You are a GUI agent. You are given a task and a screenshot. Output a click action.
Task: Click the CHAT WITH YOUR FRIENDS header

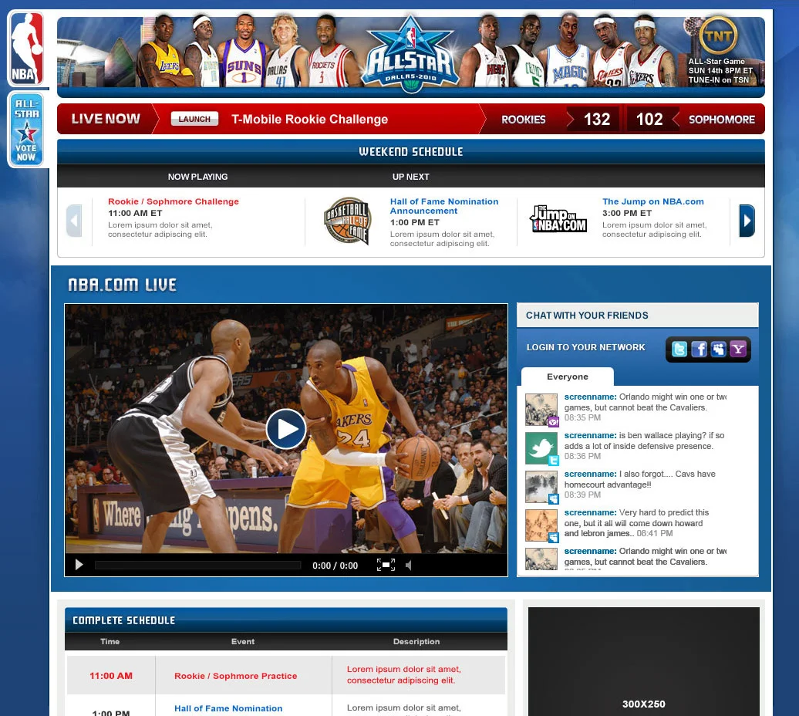[587, 316]
